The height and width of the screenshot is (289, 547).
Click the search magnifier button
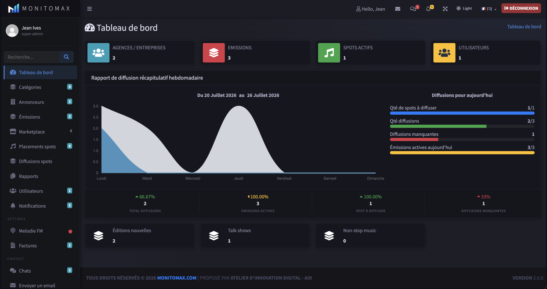pyautogui.click(x=66, y=57)
